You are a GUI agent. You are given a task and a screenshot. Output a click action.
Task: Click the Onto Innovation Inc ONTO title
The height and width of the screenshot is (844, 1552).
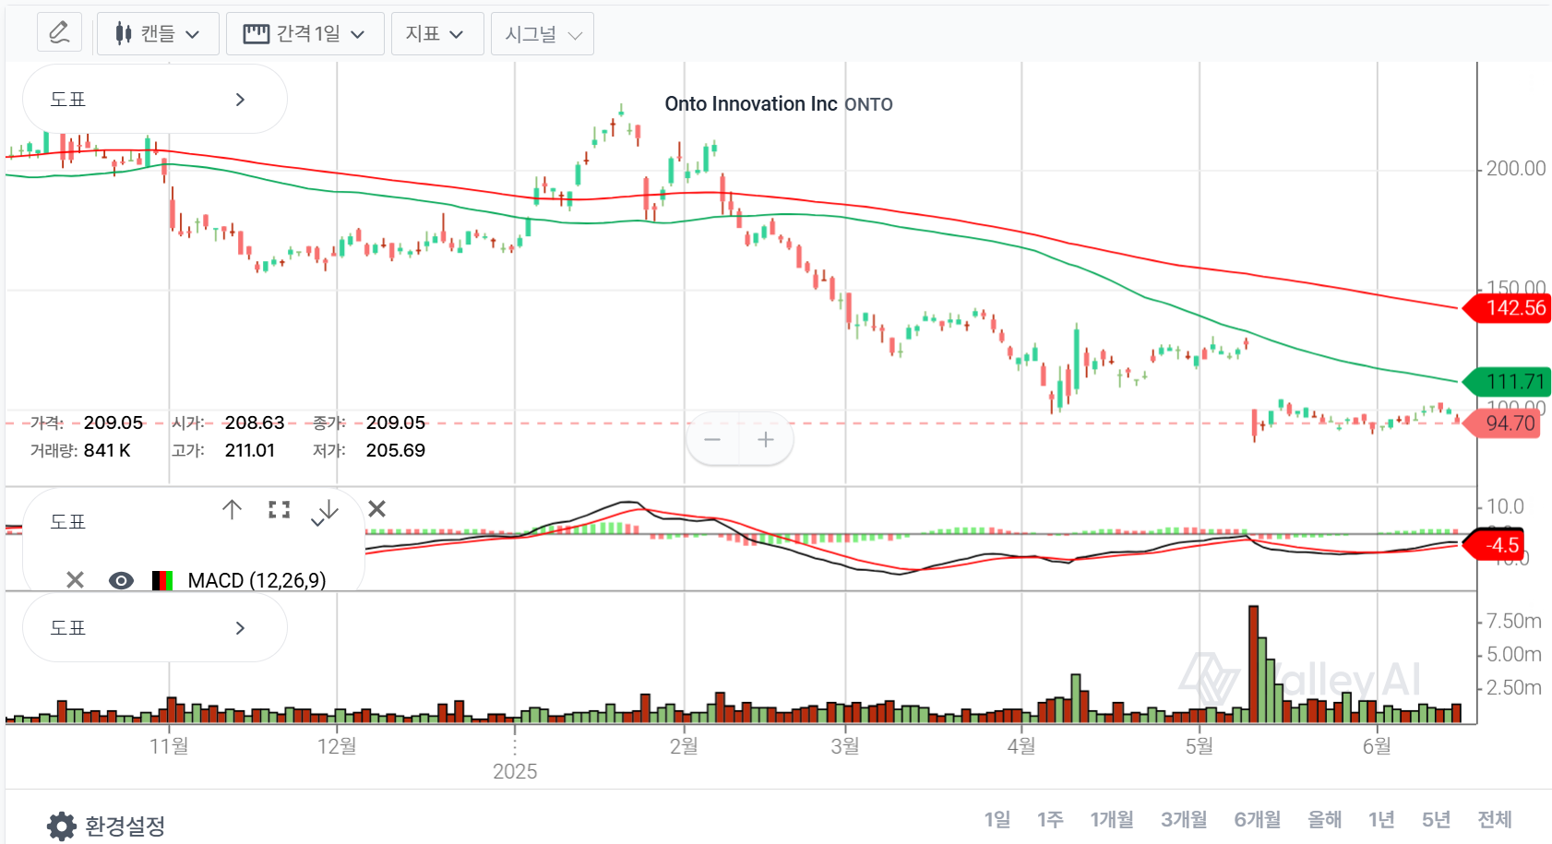[779, 104]
